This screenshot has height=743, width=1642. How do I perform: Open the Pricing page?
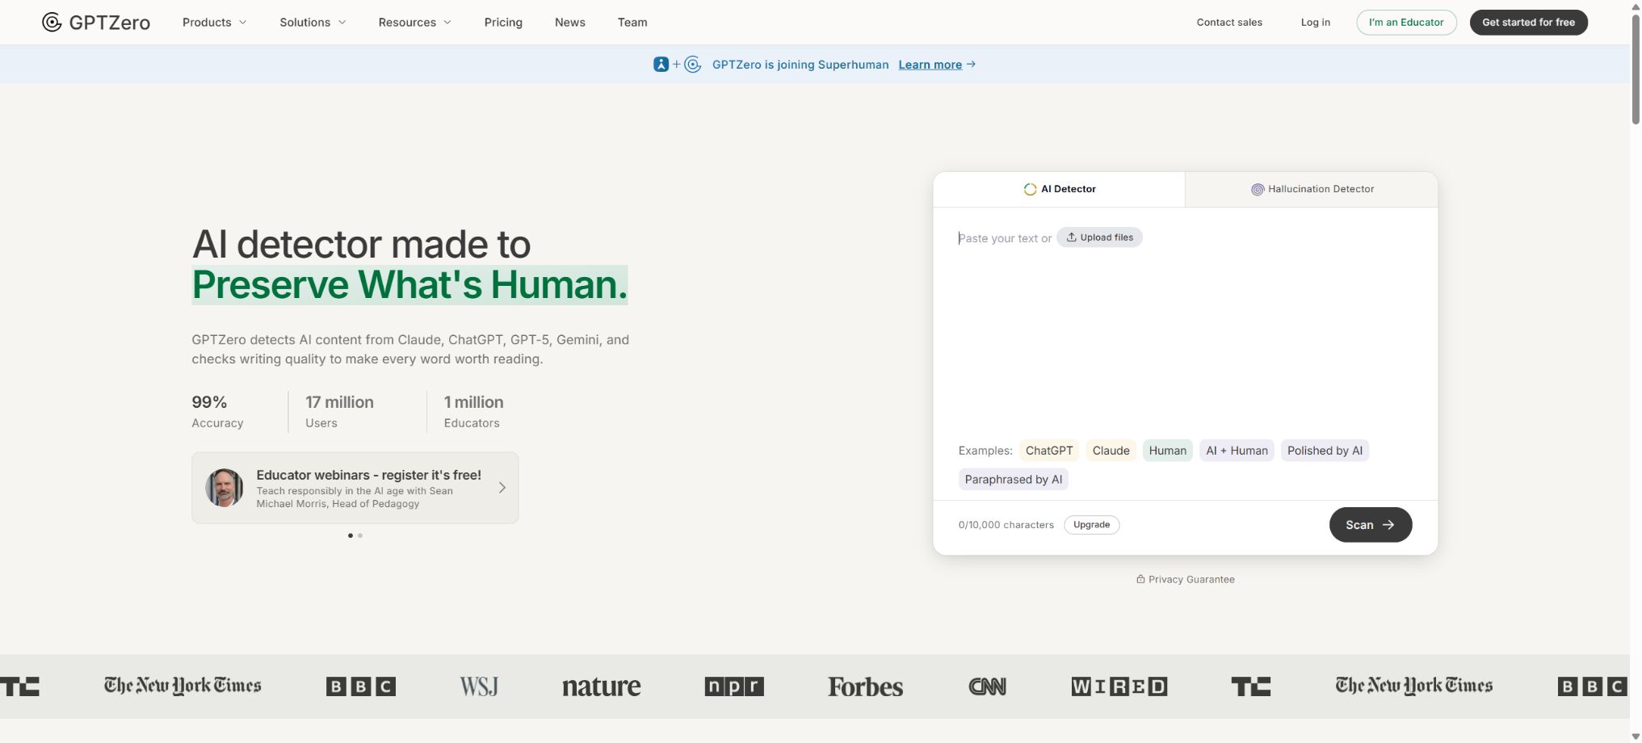[503, 23]
